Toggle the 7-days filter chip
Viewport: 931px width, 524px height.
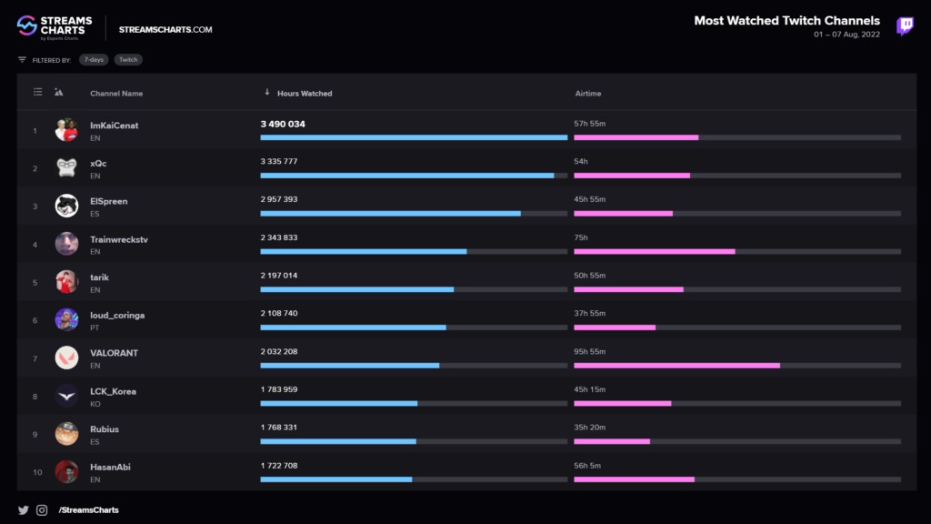(x=94, y=59)
